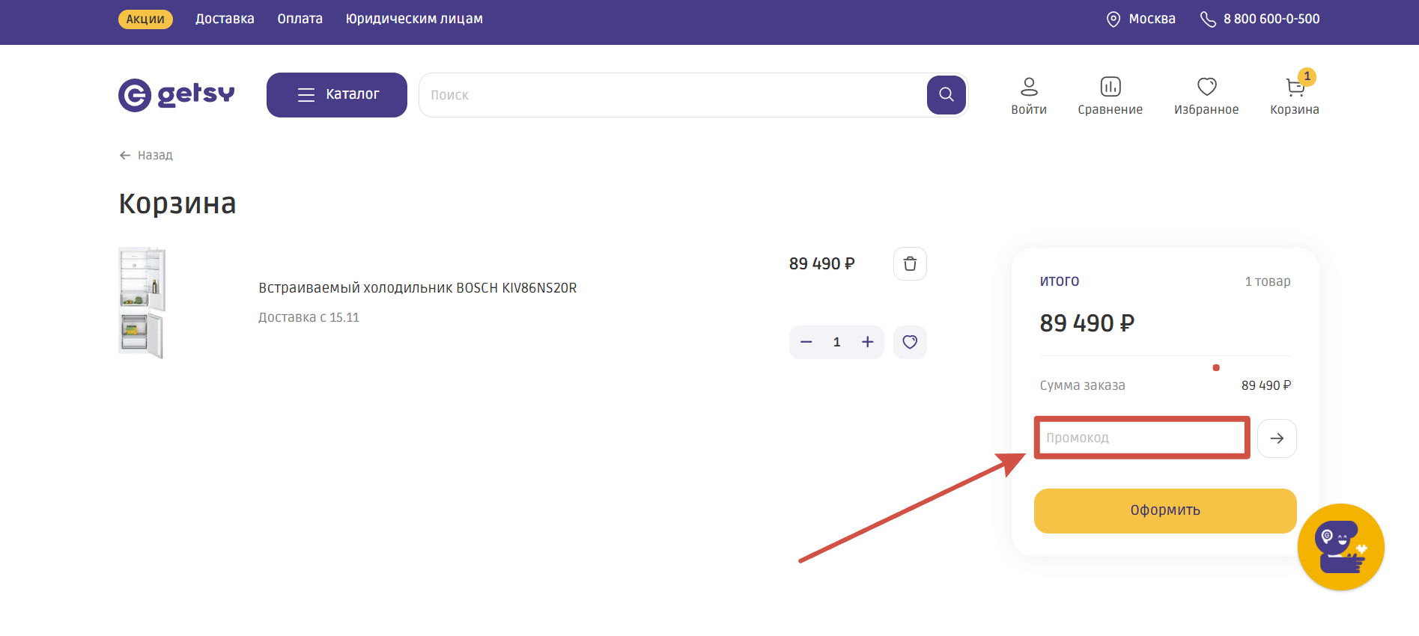1419x636 pixels.
Task: Click the Оформить checkout button
Action: [1165, 510]
